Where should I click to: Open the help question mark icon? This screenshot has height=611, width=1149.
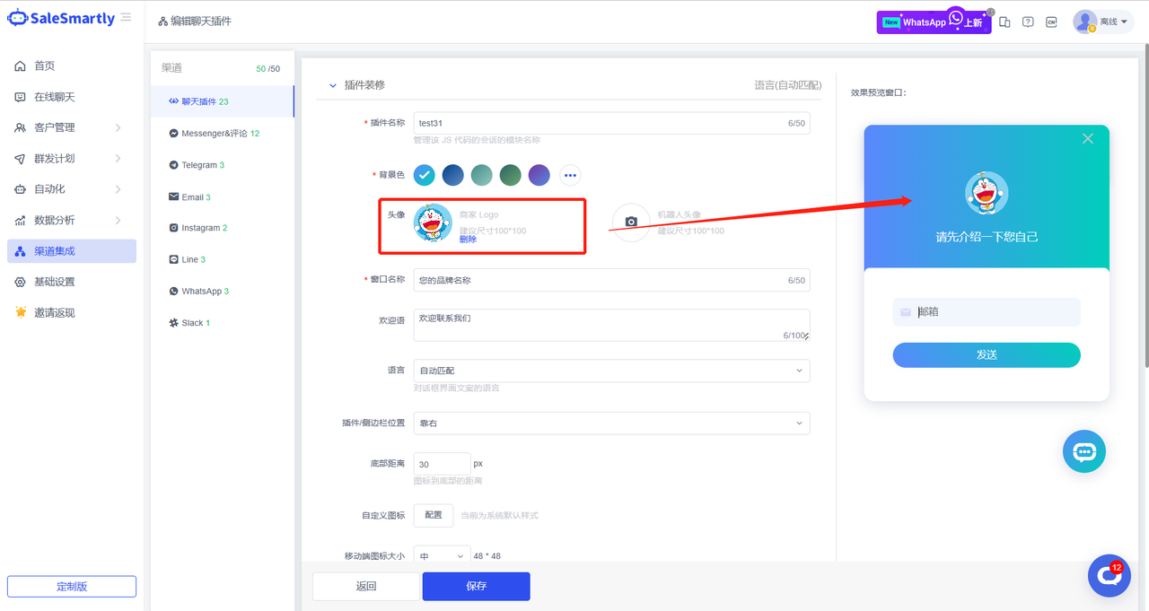coord(1028,22)
